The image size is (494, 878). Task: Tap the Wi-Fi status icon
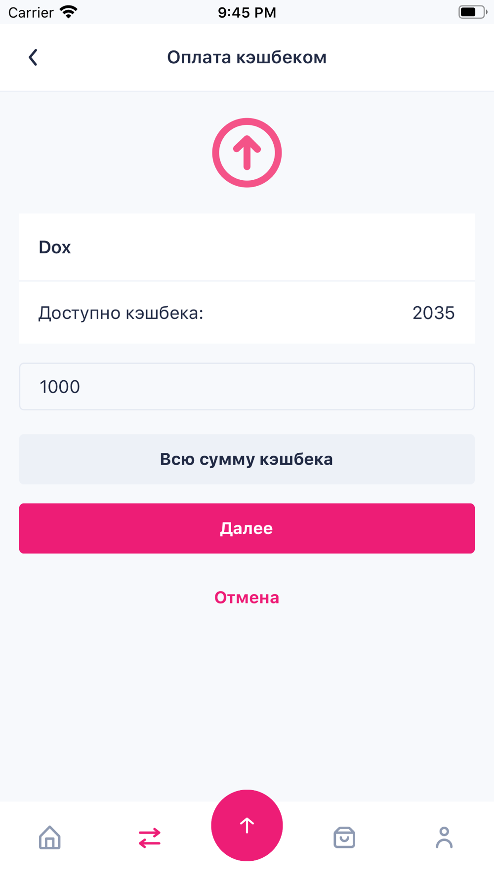(69, 12)
